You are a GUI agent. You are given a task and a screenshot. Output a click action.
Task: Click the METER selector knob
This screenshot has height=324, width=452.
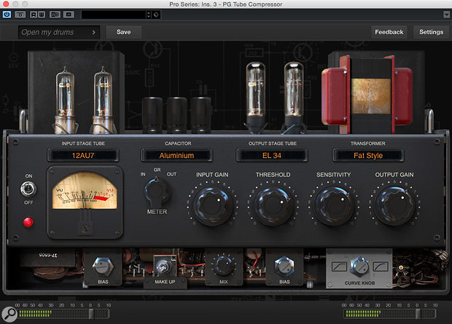[157, 191]
